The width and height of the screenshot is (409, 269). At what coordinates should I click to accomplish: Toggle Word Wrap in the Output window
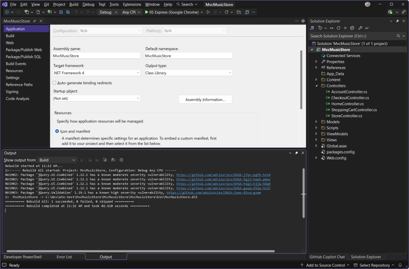[113, 160]
